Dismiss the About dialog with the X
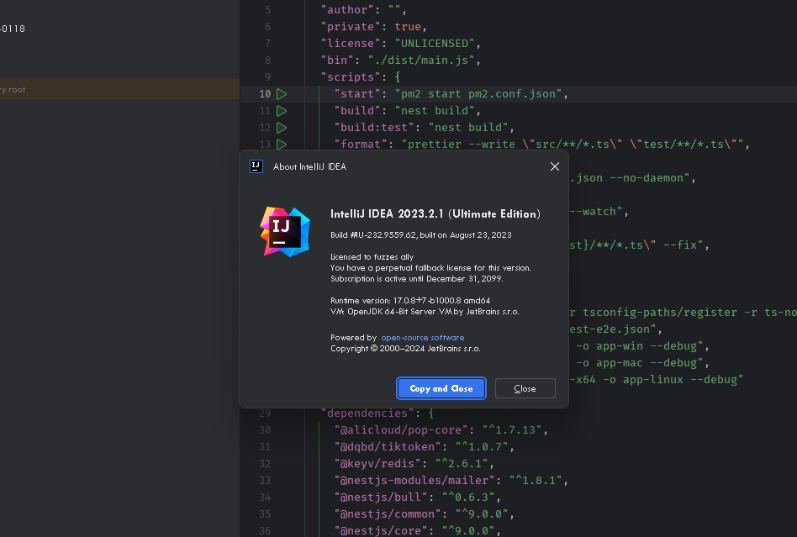Screen dimensions: 797x537 555,166
